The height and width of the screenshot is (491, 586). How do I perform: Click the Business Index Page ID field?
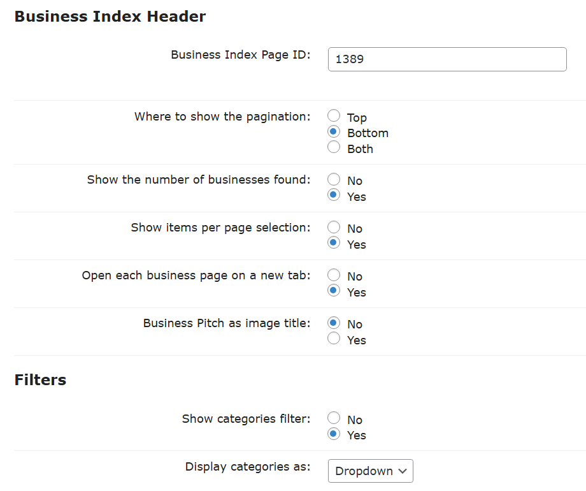pos(447,59)
